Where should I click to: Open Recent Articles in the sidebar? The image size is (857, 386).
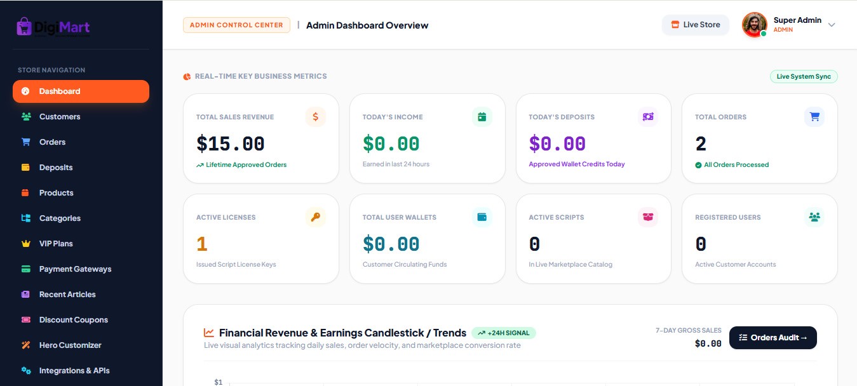81,295
